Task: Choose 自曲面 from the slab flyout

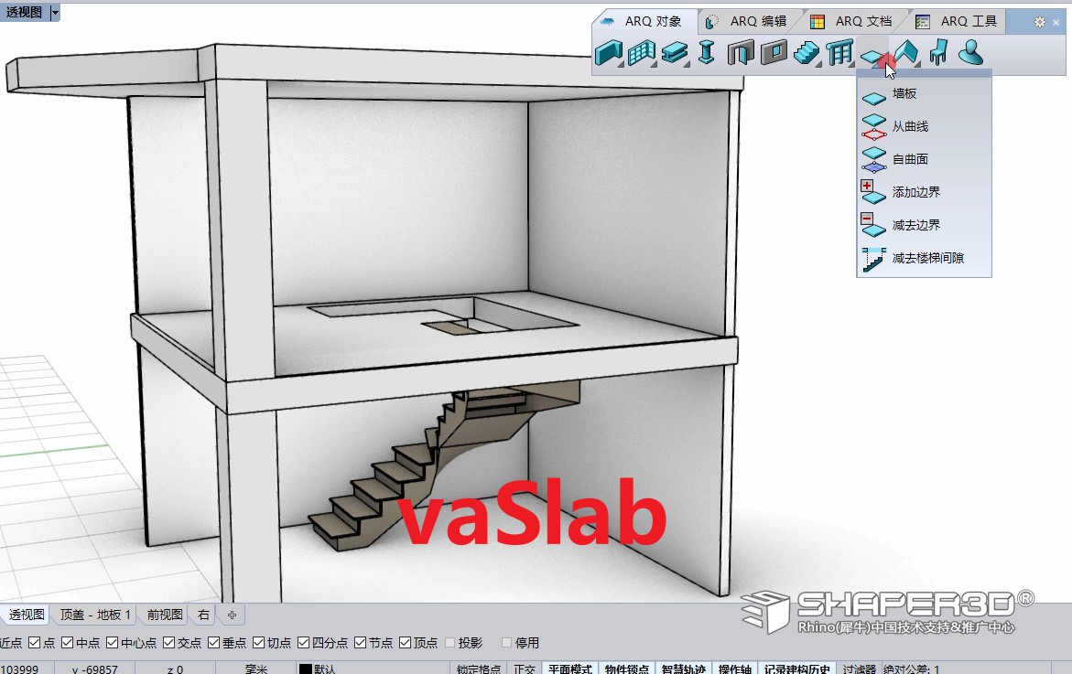Action: click(925, 159)
